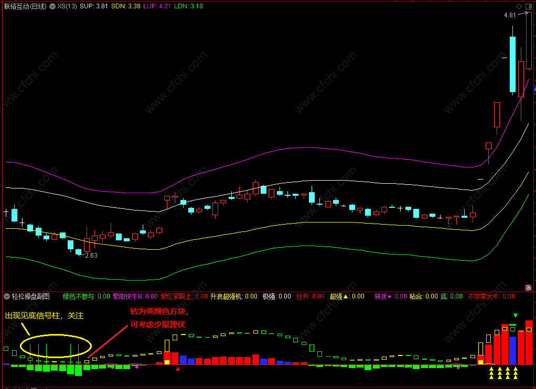The image size is (536, 389).
Task: Click the LDN: 3.18 value
Action: point(188,6)
